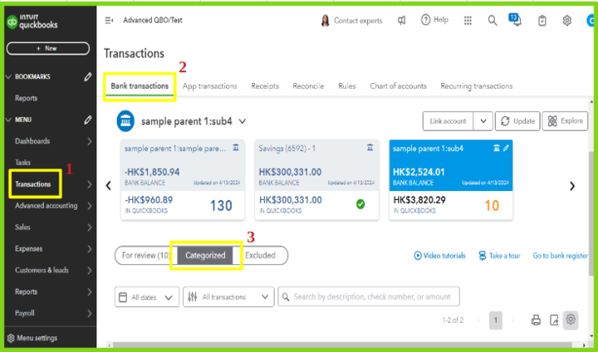The image size is (598, 352).
Task: Collapse the sidebar with the hamburger icon
Action: [109, 20]
